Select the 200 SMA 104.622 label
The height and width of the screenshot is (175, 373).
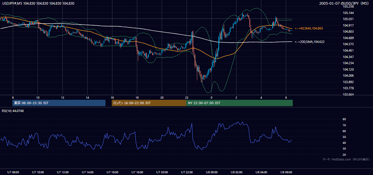tap(310, 42)
